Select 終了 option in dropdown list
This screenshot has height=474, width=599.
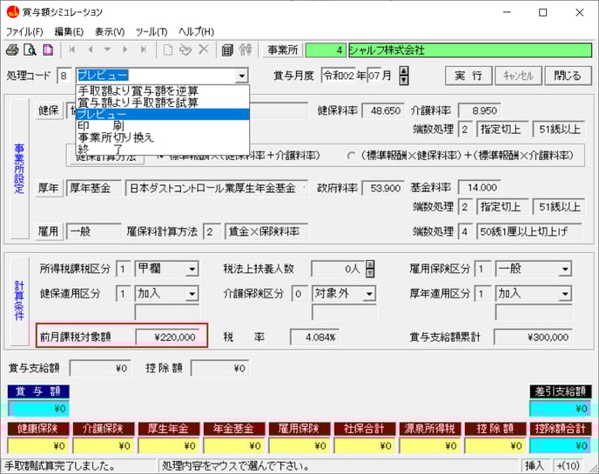(x=163, y=149)
